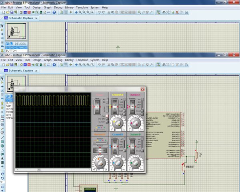
Task: Close the oscilloscope window
Action: 142,89
